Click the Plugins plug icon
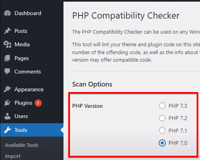200x160 pixels. [7, 103]
